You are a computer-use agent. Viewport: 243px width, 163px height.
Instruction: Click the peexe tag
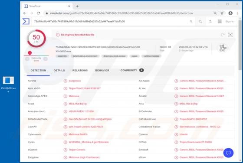pos(135,56)
